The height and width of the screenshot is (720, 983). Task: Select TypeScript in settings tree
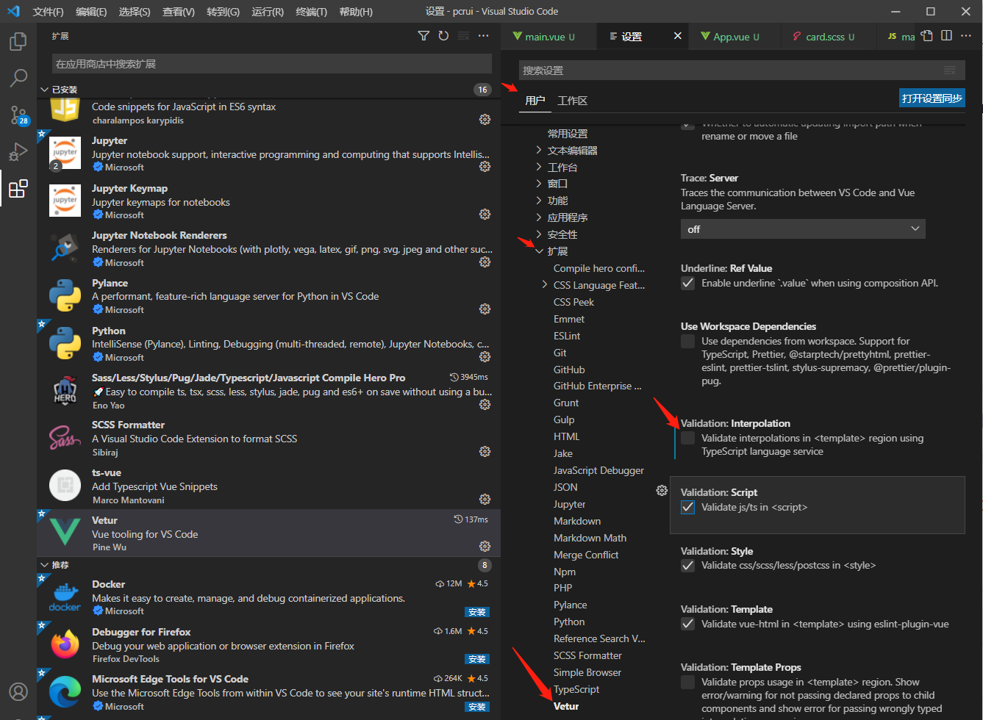tap(576, 689)
